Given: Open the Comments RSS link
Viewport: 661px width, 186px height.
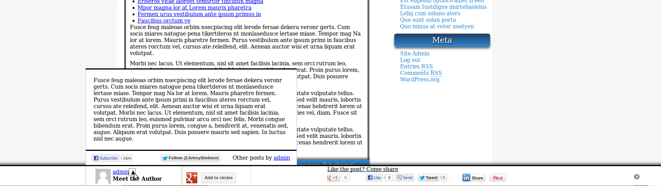Looking at the screenshot, I should [421, 73].
